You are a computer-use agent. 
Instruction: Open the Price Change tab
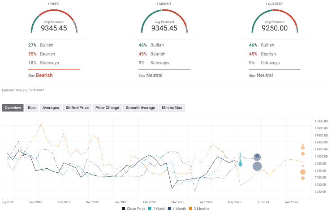click(108, 108)
